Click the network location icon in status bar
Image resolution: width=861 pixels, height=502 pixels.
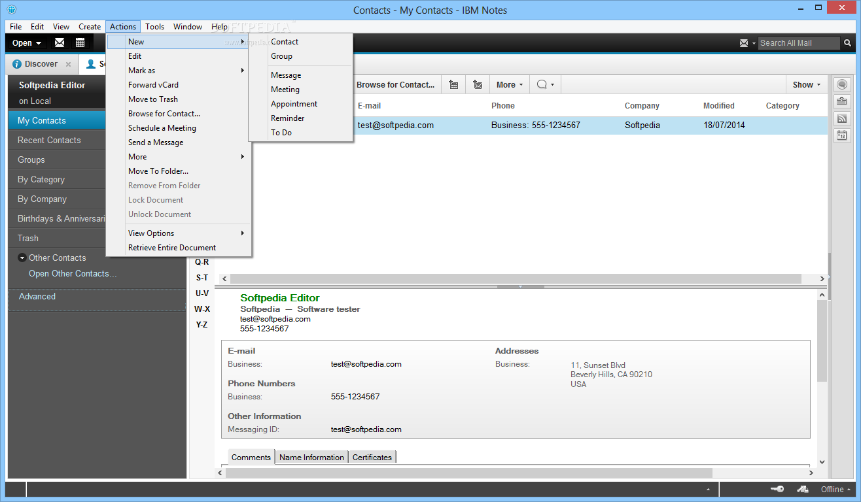point(803,490)
